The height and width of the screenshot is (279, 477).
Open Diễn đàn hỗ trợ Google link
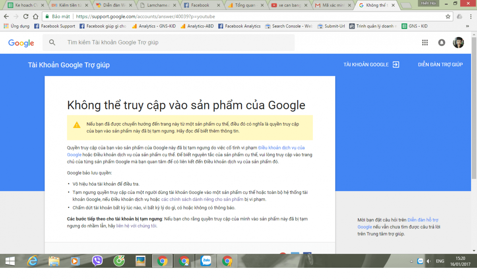click(x=423, y=220)
